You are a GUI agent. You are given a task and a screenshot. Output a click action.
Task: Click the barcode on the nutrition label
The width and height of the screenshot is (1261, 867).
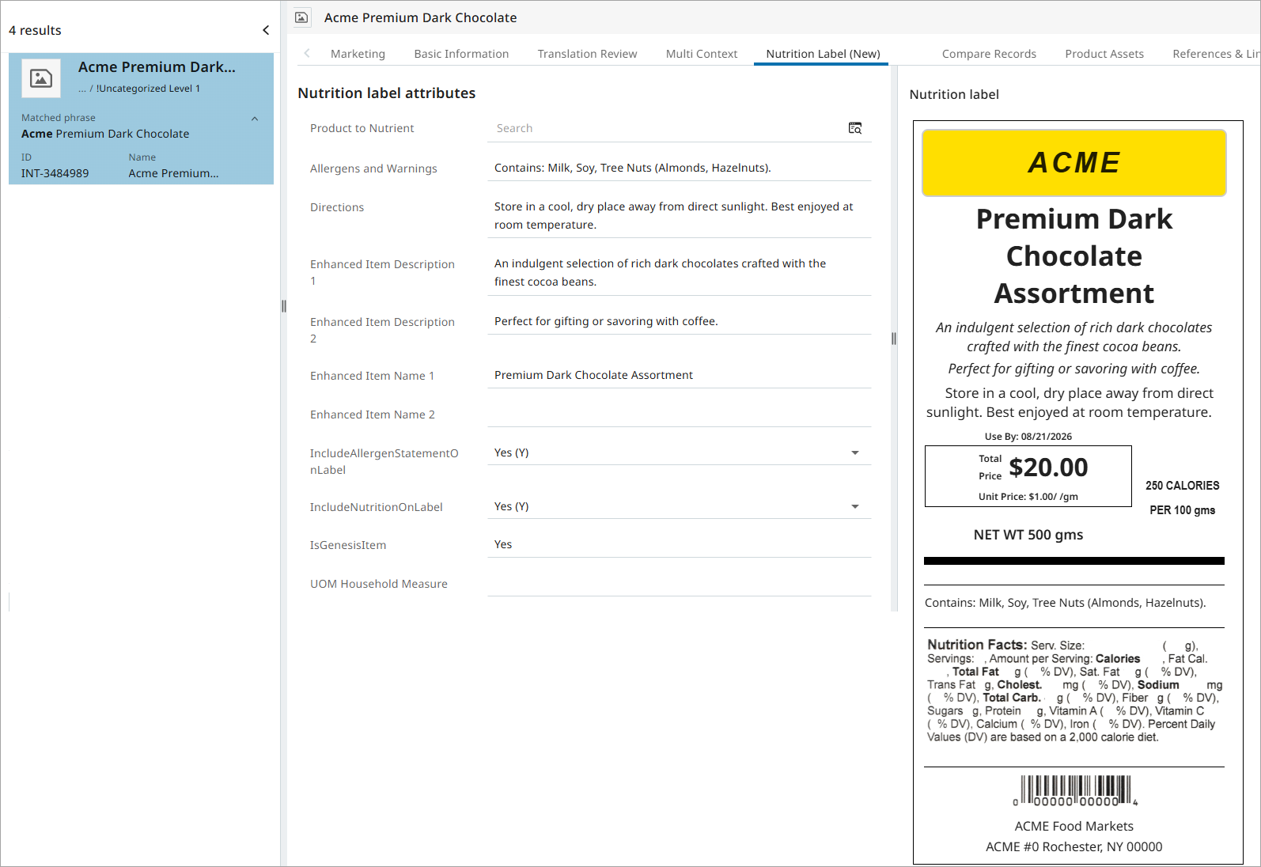[x=1075, y=791]
